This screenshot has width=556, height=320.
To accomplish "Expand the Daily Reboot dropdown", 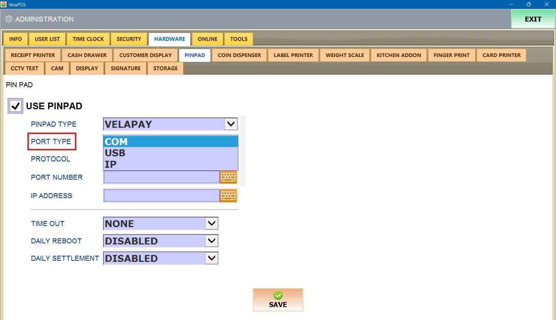I will pos(211,241).
